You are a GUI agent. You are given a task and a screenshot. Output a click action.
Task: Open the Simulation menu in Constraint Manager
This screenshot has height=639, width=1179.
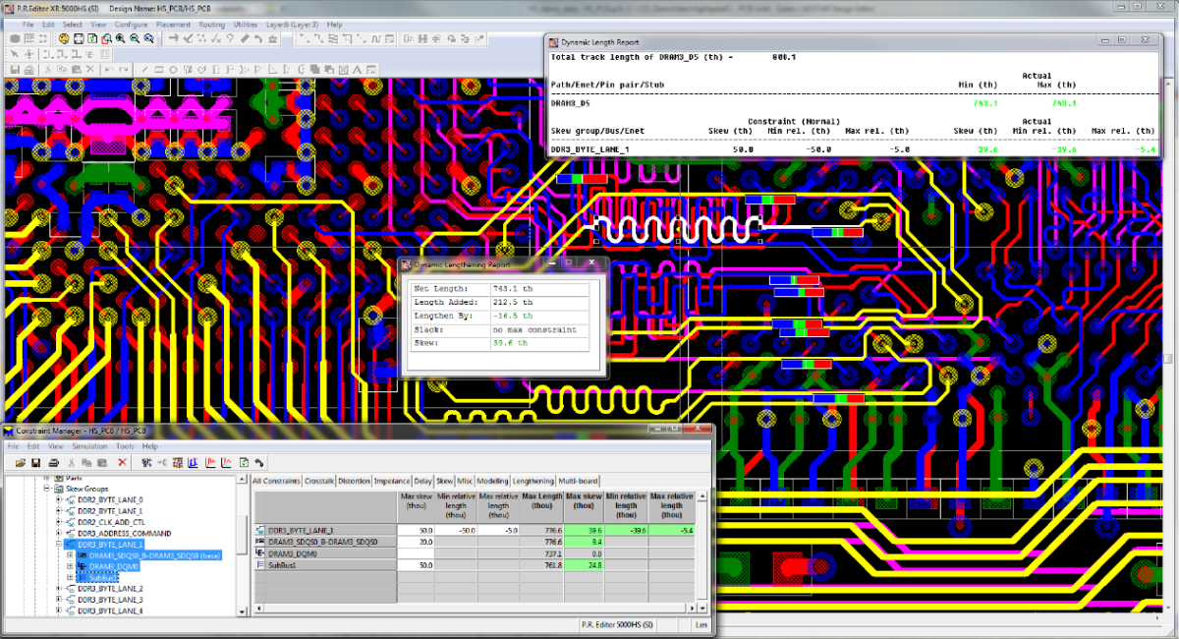point(87,446)
